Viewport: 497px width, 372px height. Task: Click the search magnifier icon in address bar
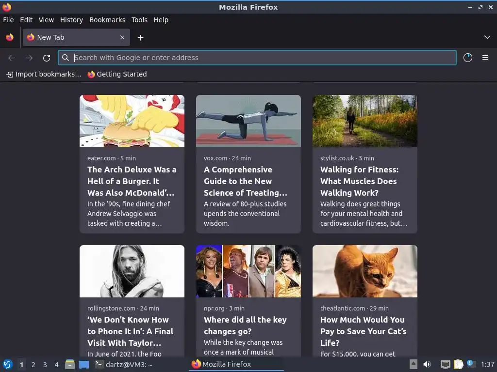(66, 58)
